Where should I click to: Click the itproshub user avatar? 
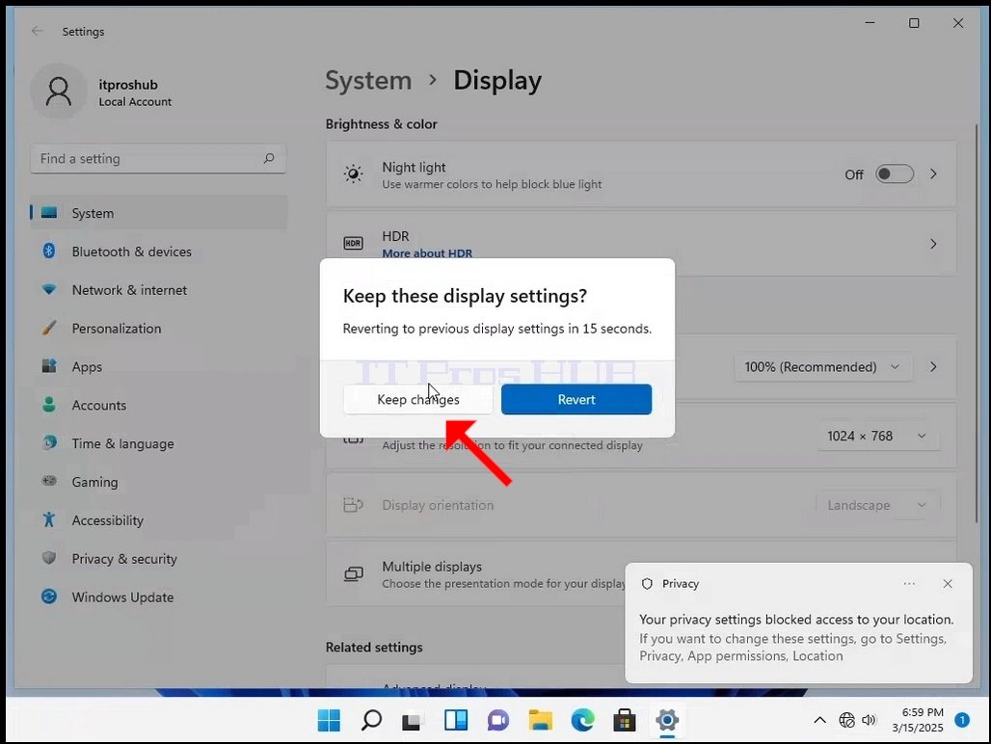tap(59, 92)
